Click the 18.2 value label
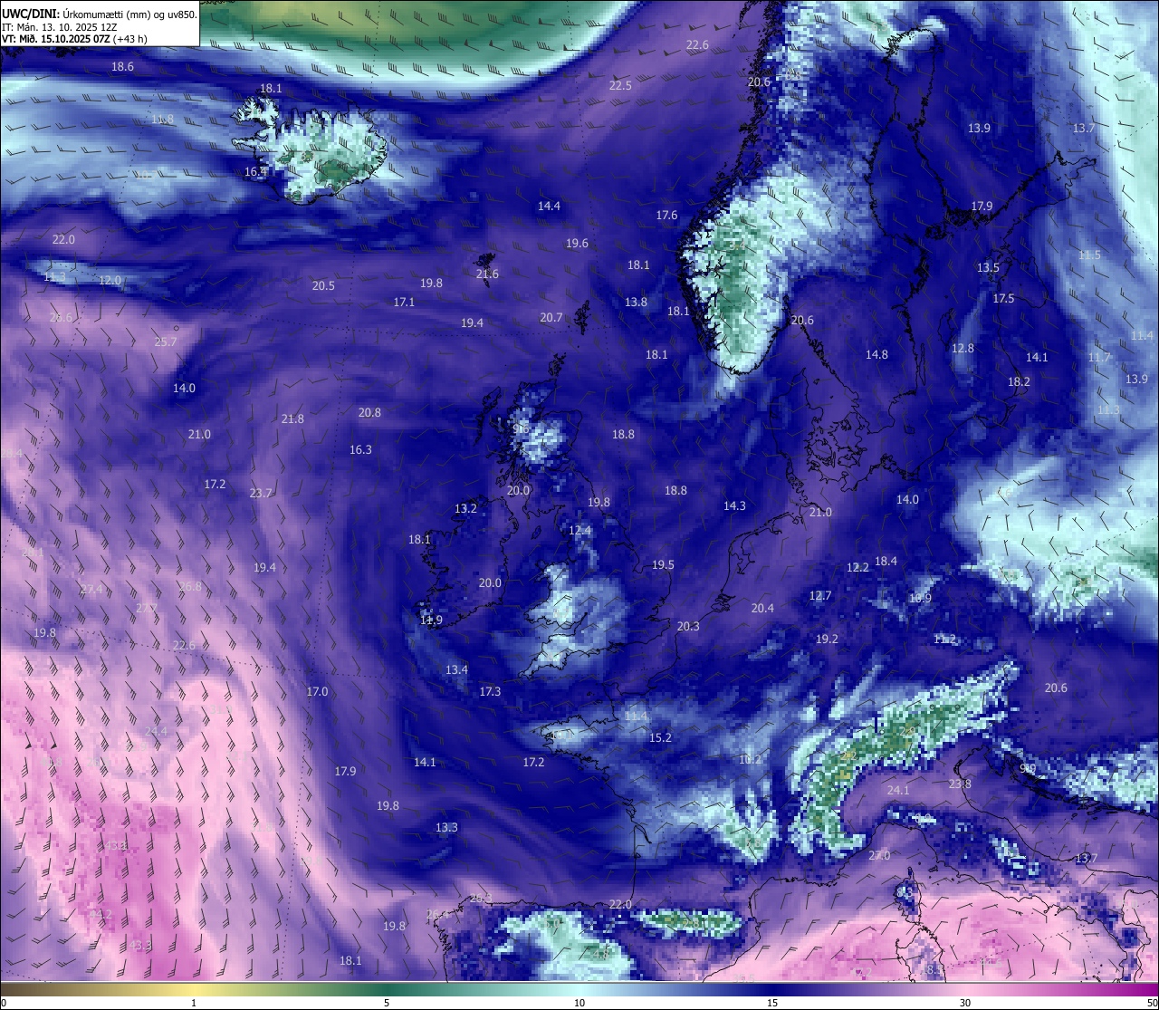This screenshot has width=1159, height=1010. [x=1019, y=382]
